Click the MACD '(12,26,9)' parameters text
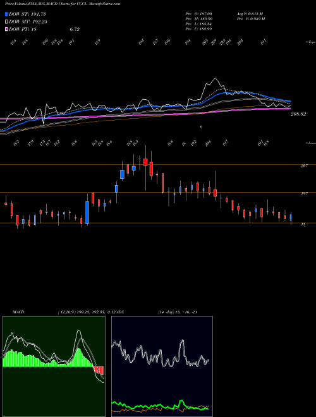Viewport: 316px width, 417px height. (x=67, y=312)
